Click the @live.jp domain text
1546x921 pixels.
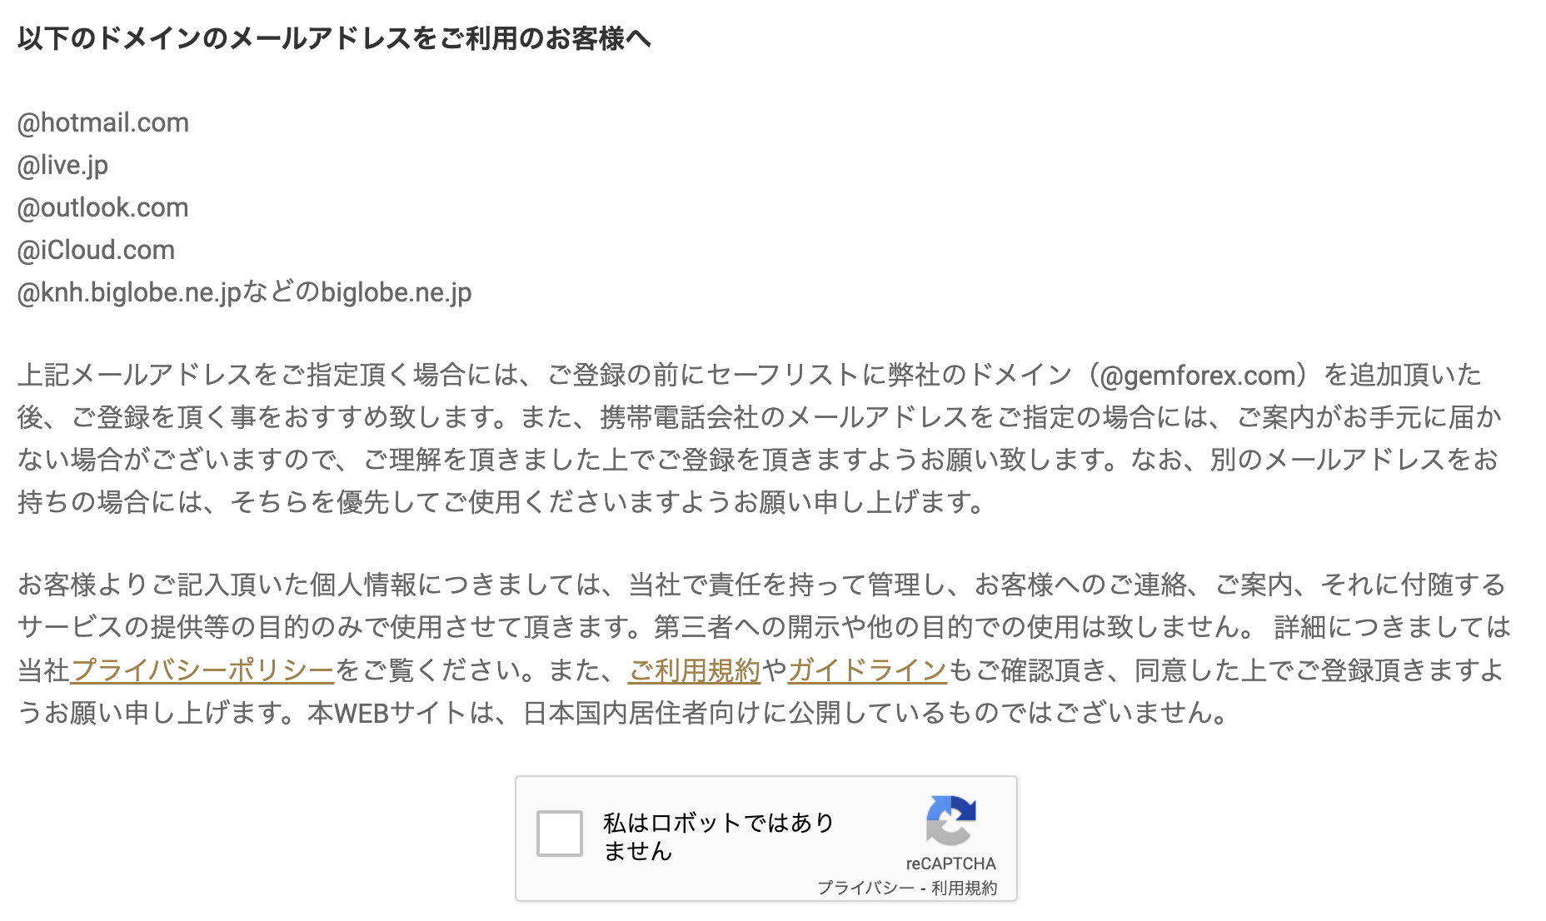point(62,166)
